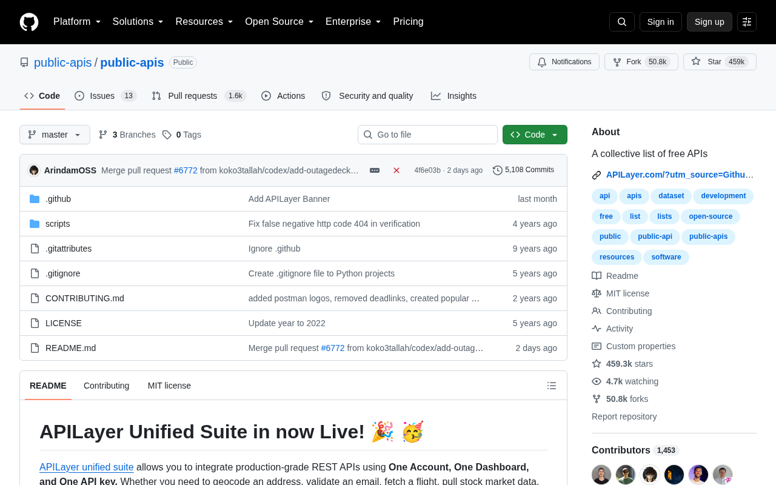The width and height of the screenshot is (776, 485).
Task: Open the Enterprise dropdown
Action: (353, 22)
